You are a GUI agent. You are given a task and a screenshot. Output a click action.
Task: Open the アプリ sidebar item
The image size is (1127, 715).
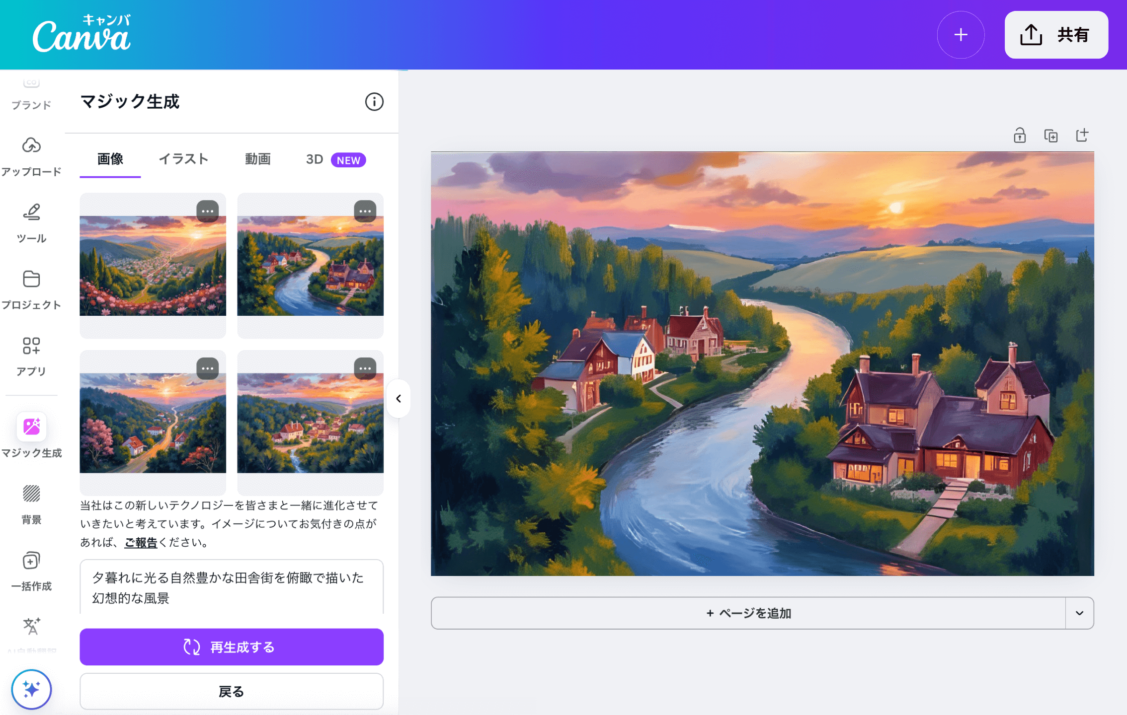point(31,357)
